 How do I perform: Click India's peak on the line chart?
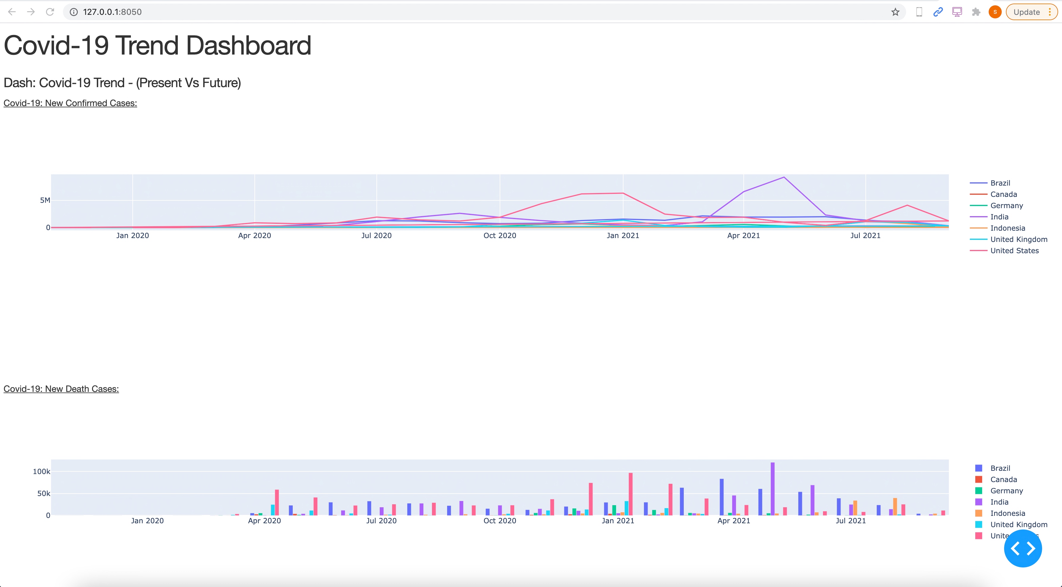[784, 177]
